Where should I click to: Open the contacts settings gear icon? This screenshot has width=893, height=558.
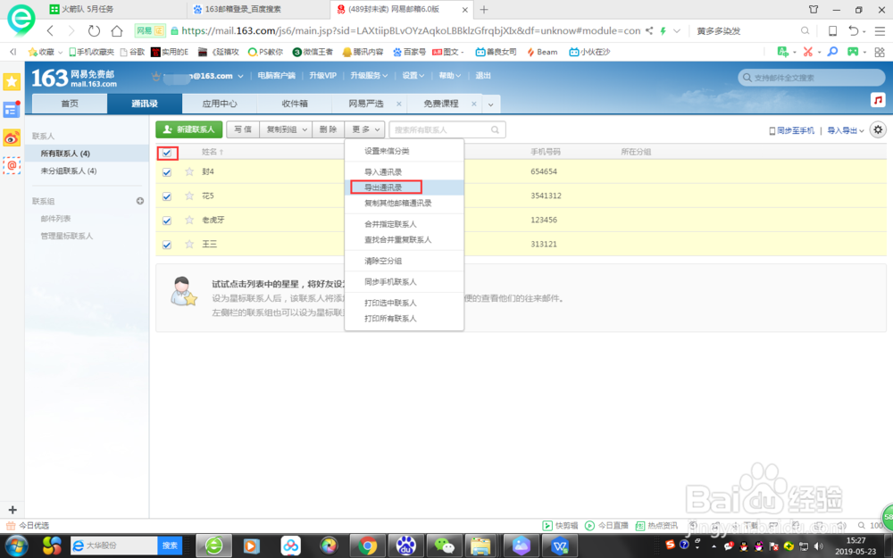point(879,129)
